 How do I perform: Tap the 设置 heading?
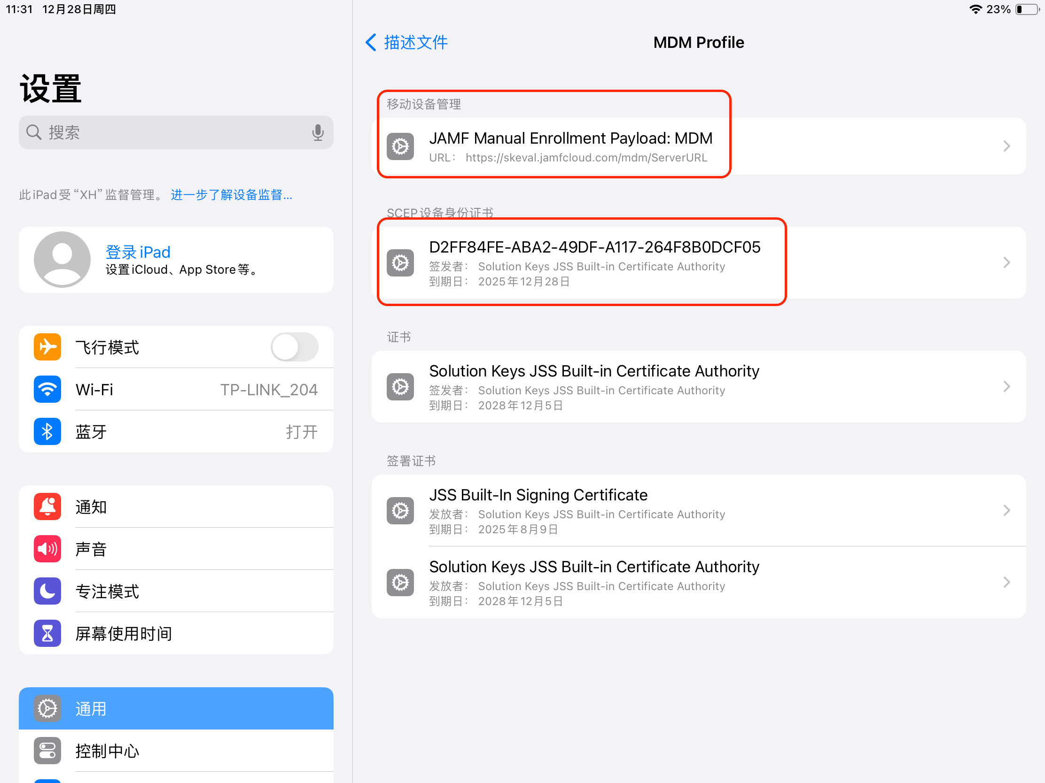click(51, 88)
